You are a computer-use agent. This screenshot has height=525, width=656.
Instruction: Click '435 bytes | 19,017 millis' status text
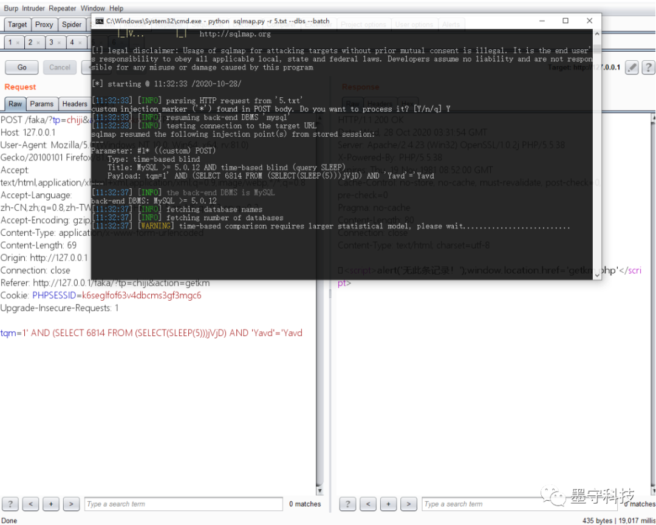point(619,520)
